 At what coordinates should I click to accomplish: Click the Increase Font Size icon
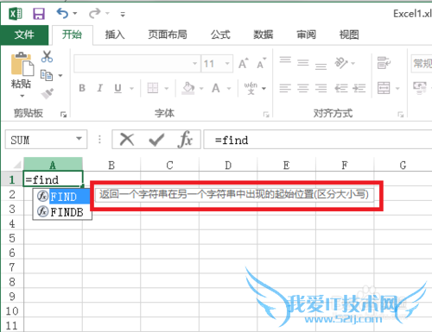click(243, 63)
